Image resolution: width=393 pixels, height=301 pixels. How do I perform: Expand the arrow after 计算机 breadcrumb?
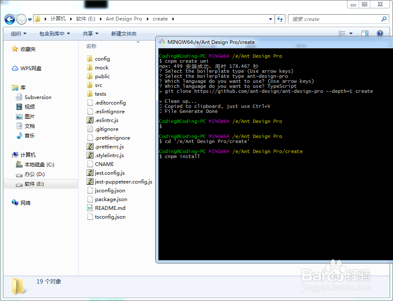(x=71, y=19)
